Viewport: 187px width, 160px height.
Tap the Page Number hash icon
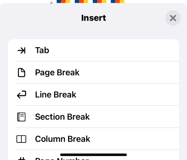coord(22,159)
